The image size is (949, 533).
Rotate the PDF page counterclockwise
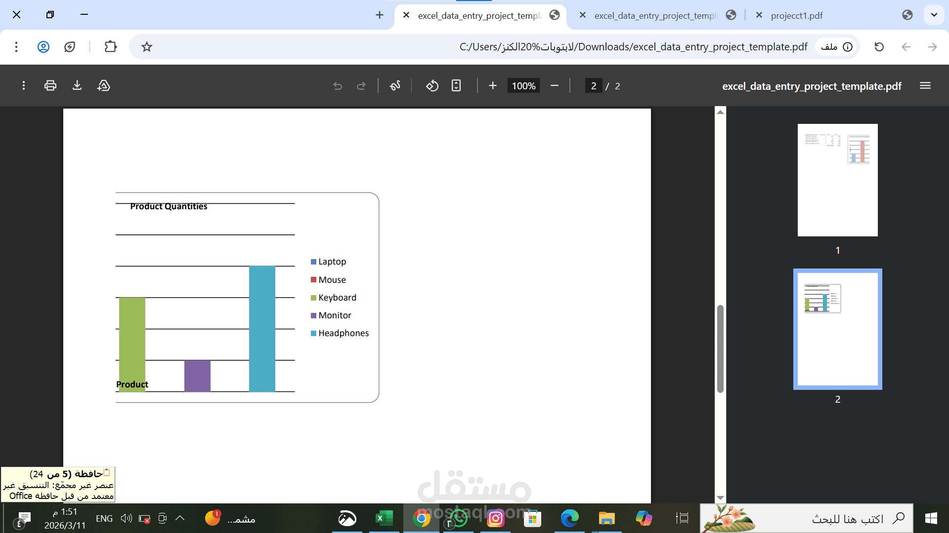(432, 85)
